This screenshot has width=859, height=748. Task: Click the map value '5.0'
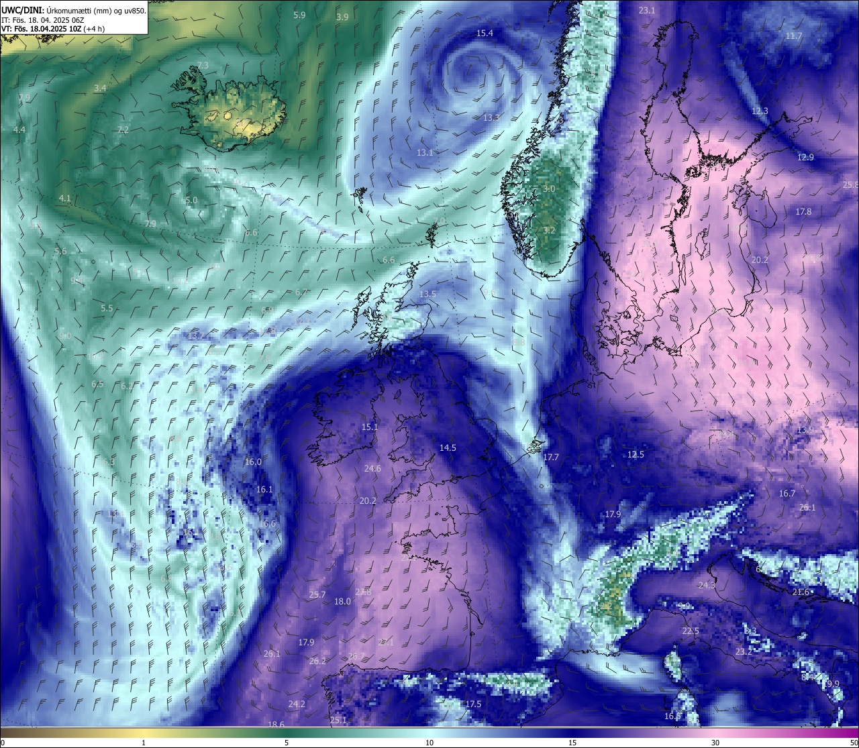point(191,200)
